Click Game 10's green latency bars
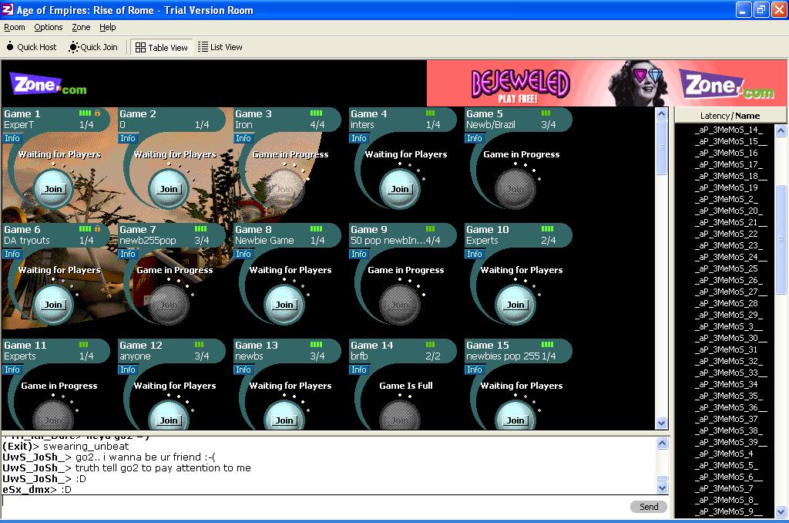The height and width of the screenshot is (523, 789). 548,229
